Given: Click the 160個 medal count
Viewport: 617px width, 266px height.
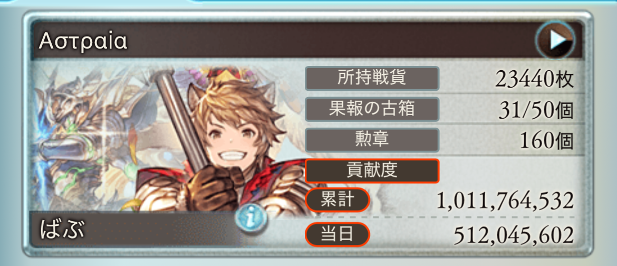Looking at the screenshot, I should [546, 141].
